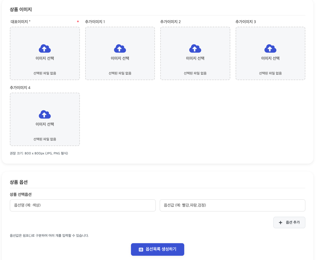Click '이미지 선택' label in 추가이미지 3 box
The width and height of the screenshot is (316, 260).
point(270,58)
